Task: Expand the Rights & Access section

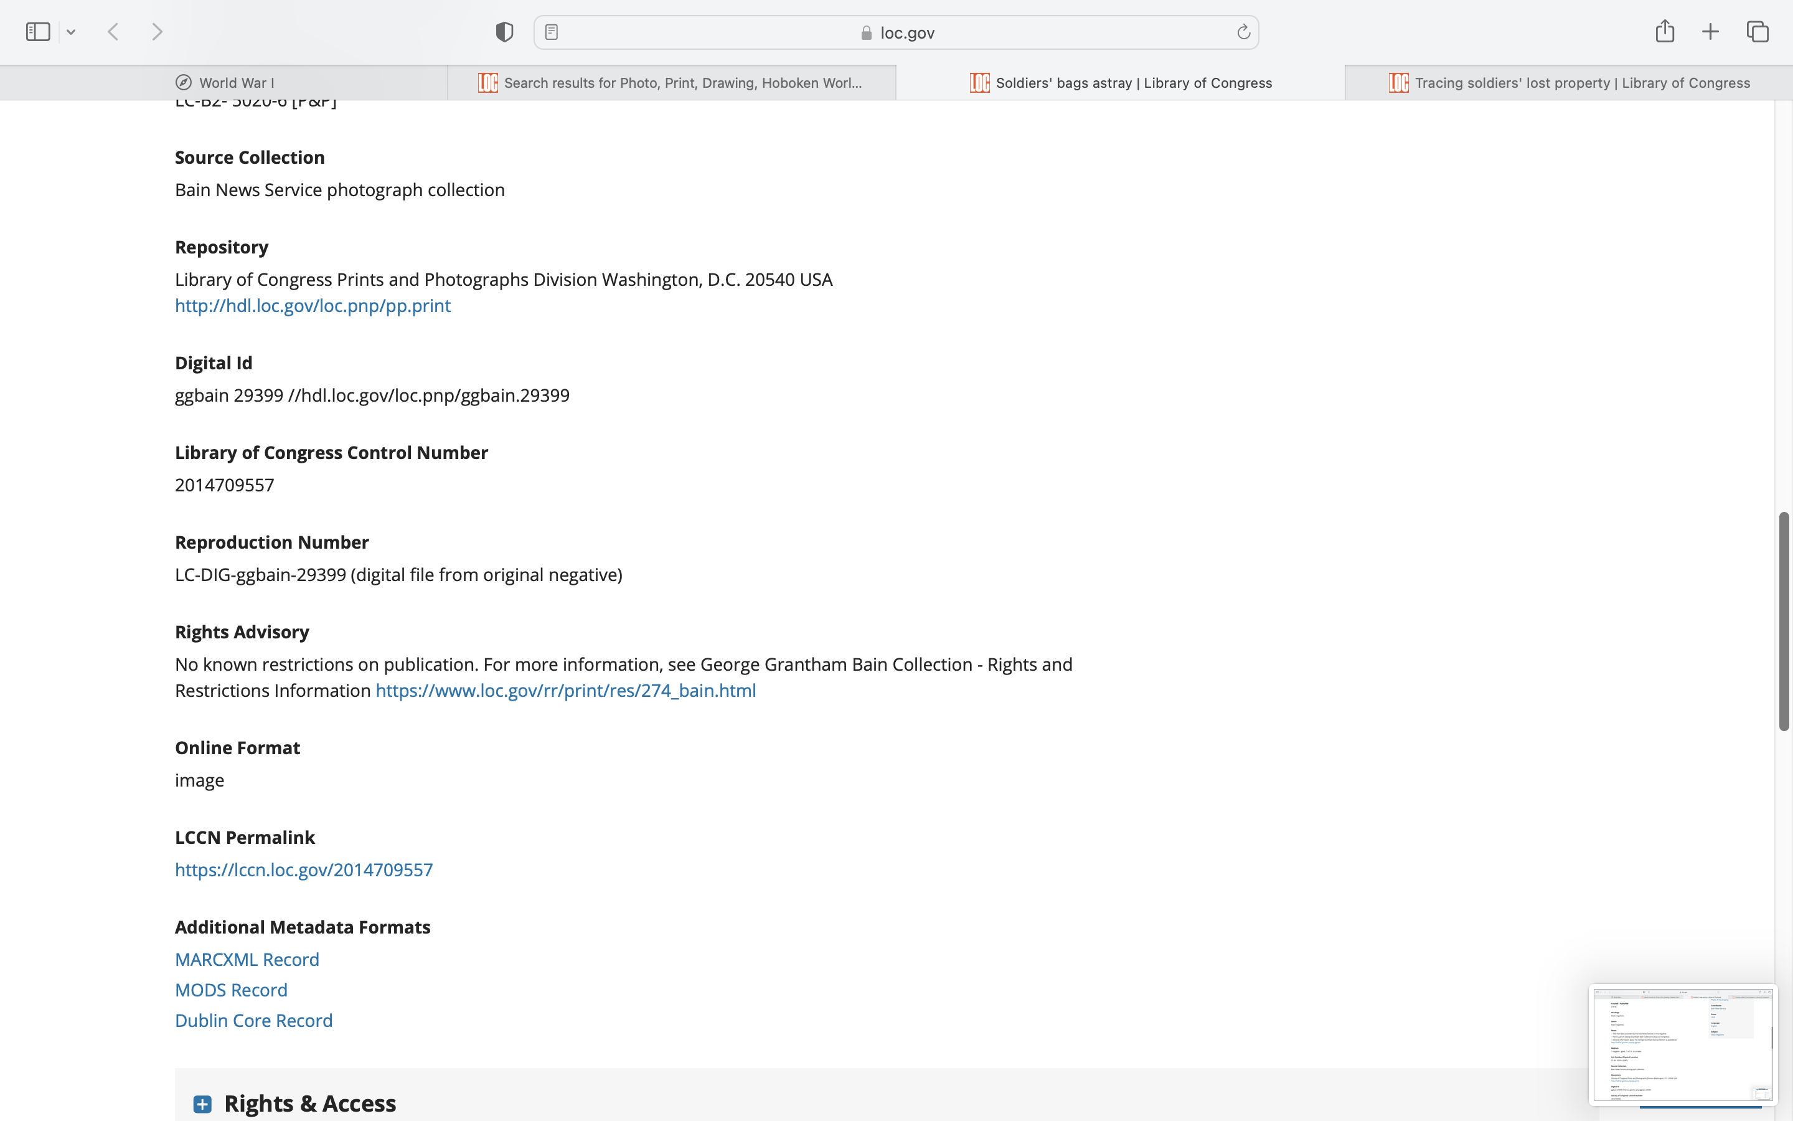Action: [202, 1104]
